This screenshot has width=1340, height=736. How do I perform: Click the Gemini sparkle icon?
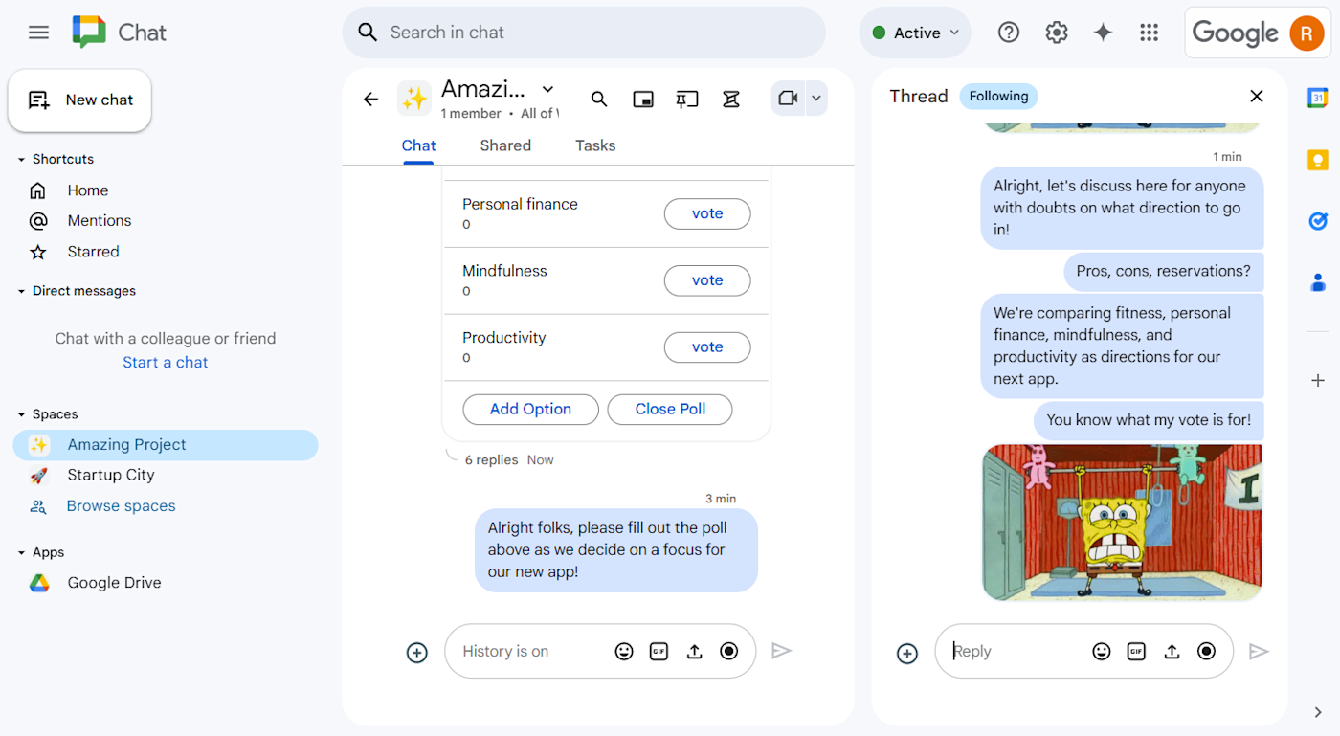(x=1103, y=33)
